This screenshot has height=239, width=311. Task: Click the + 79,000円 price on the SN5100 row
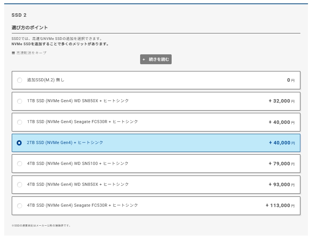[281, 164]
